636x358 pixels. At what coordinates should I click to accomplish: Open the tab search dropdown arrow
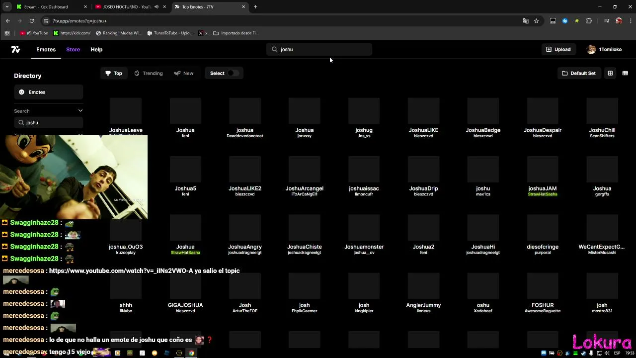point(7,7)
